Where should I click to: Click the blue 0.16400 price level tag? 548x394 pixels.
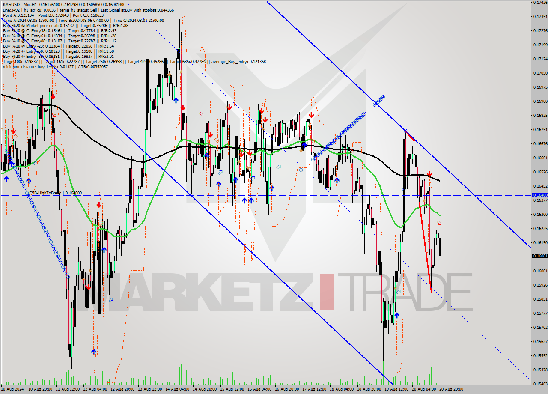tap(539, 195)
